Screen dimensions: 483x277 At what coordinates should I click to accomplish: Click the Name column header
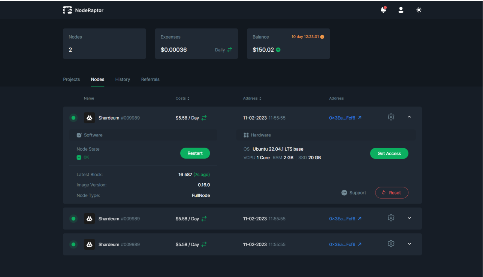click(x=89, y=98)
